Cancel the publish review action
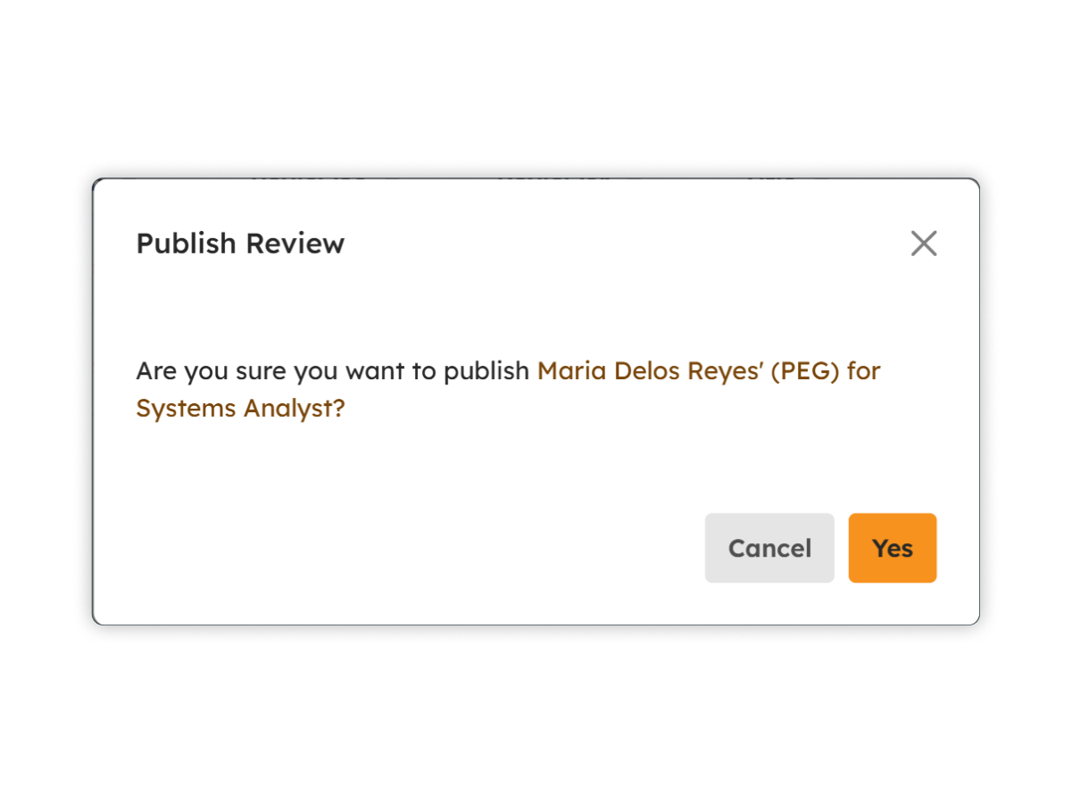The image size is (1072, 803). coord(769,548)
